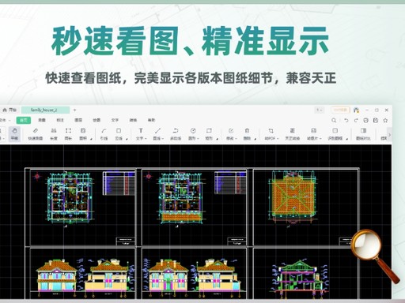Click the 天正转换 Tianzheng convert tool
Image resolution: width=405 pixels, height=303 pixels.
pos(292,133)
